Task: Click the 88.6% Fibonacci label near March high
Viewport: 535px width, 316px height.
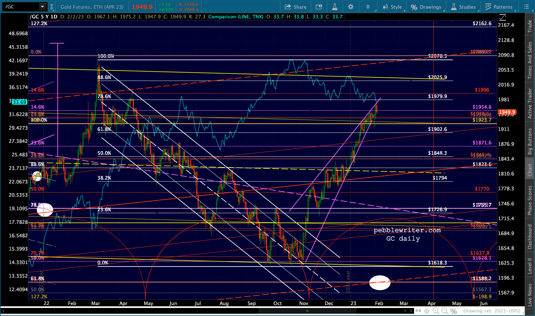Action: coord(104,77)
